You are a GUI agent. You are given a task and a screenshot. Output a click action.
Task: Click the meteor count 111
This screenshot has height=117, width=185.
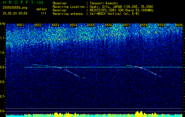pyautogui.click(x=44, y=13)
